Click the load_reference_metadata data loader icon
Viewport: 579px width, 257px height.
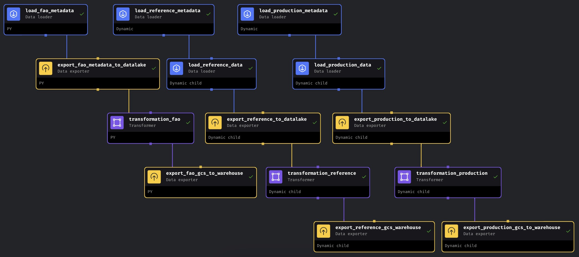123,14
